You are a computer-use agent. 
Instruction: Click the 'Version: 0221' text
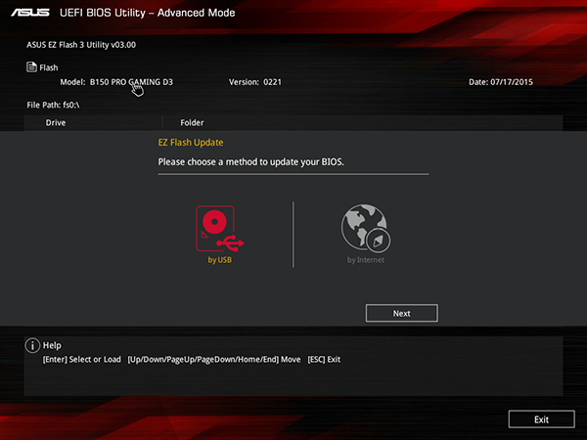coord(255,82)
